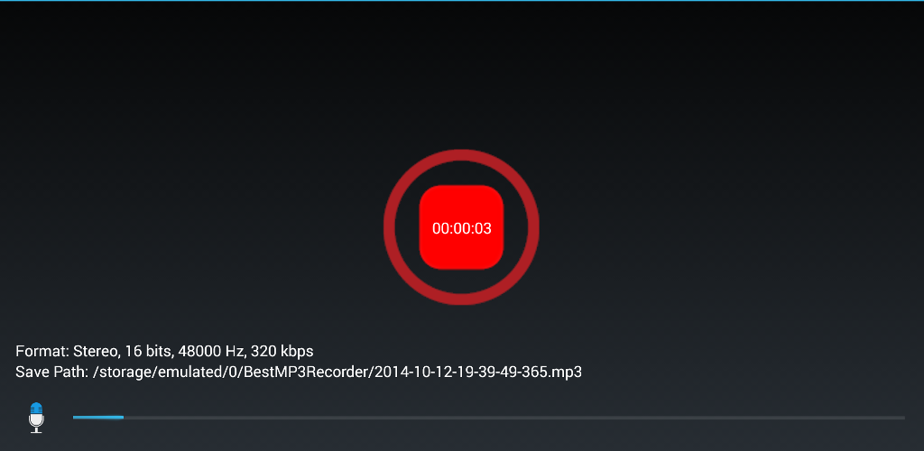Click the microphone icon's stand base
924x451 pixels.
coord(36,431)
